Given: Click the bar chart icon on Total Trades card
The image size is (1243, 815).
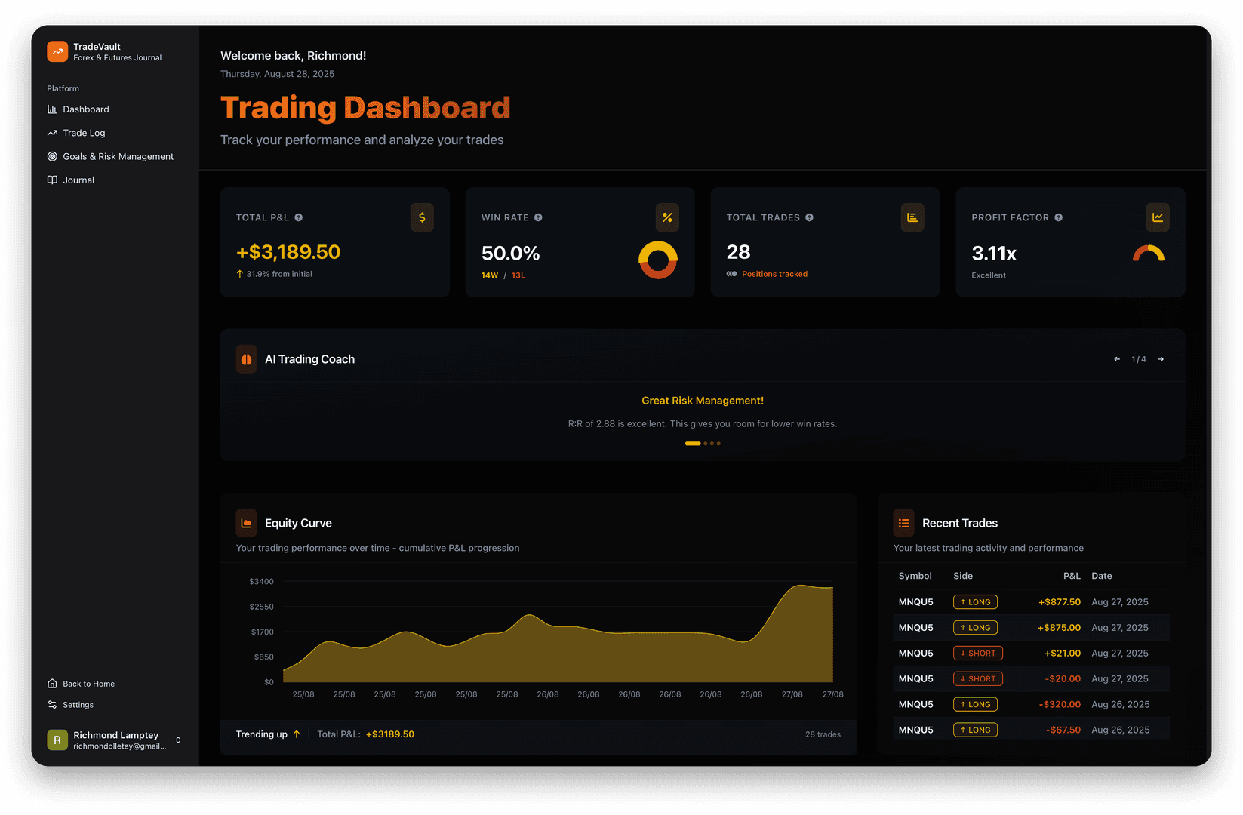Looking at the screenshot, I should pyautogui.click(x=912, y=217).
